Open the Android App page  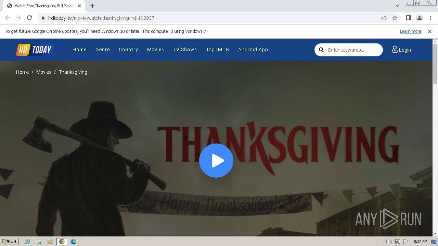tap(253, 50)
